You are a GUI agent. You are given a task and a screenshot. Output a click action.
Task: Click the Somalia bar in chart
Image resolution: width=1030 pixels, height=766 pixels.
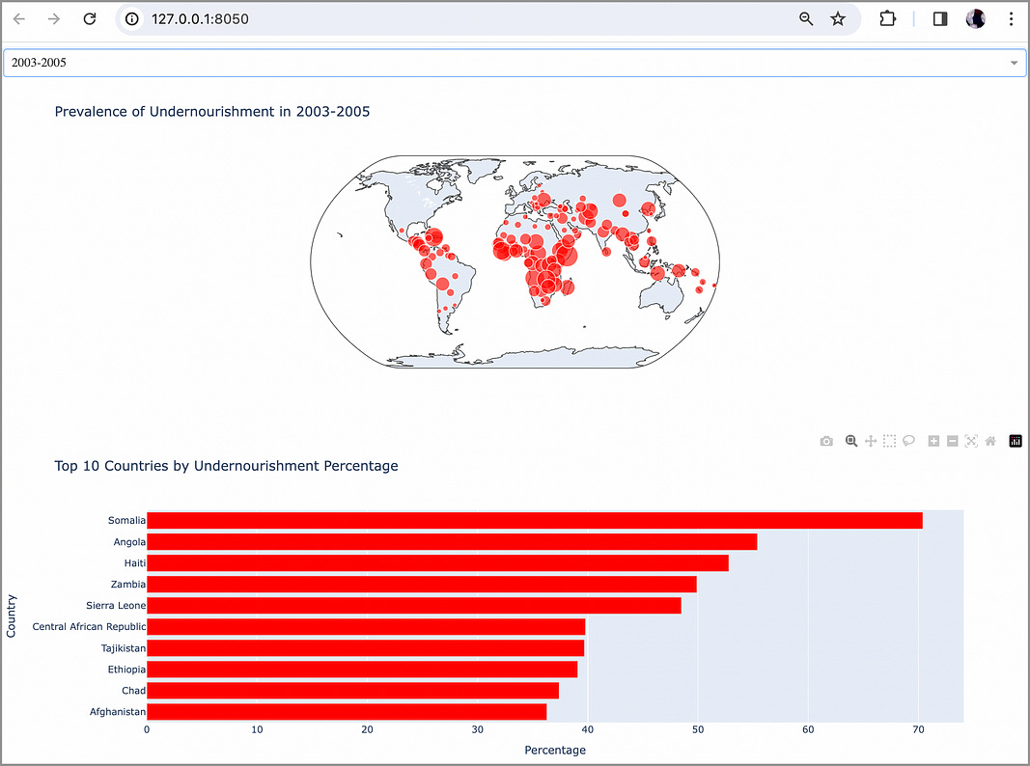coord(535,521)
